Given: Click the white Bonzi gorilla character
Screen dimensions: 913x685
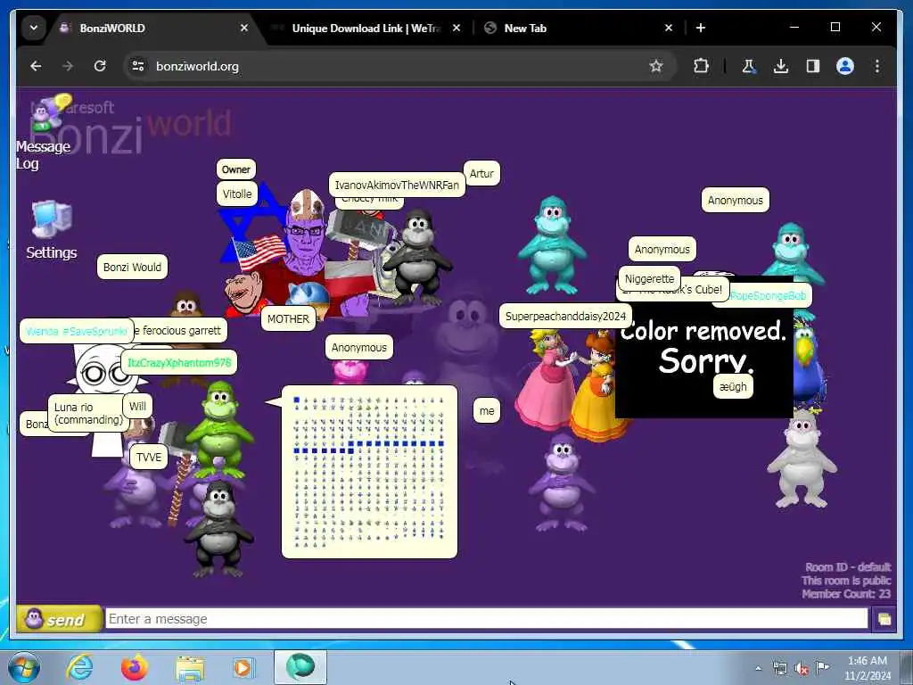Looking at the screenshot, I should point(802,459).
